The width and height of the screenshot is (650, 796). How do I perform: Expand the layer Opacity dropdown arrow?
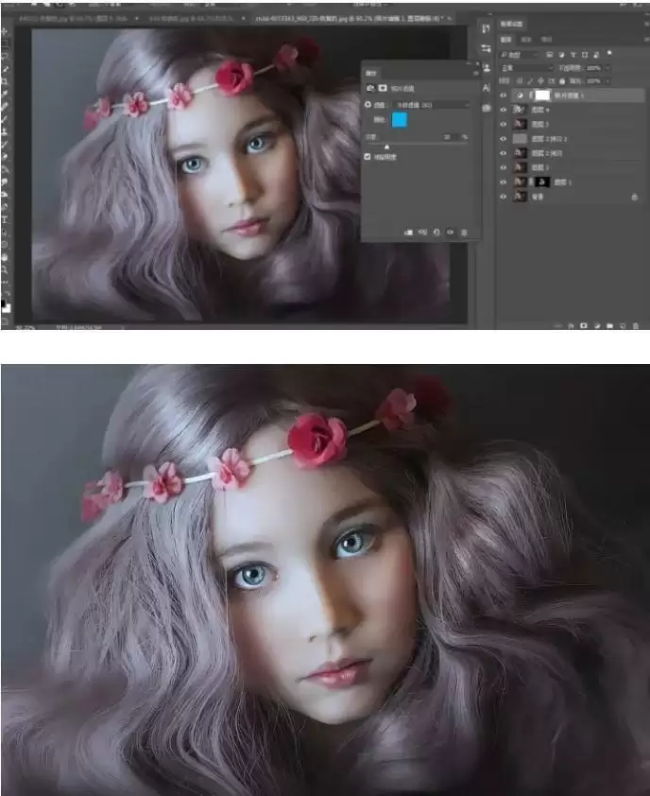click(x=608, y=69)
